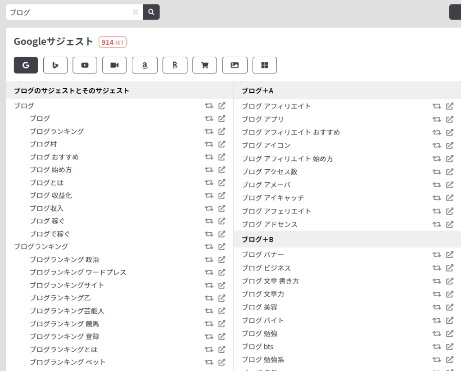Image resolution: width=461 pixels, height=371 pixels.
Task: Re-search icon for ブログ アフィリエイト row
Action: (x=437, y=106)
